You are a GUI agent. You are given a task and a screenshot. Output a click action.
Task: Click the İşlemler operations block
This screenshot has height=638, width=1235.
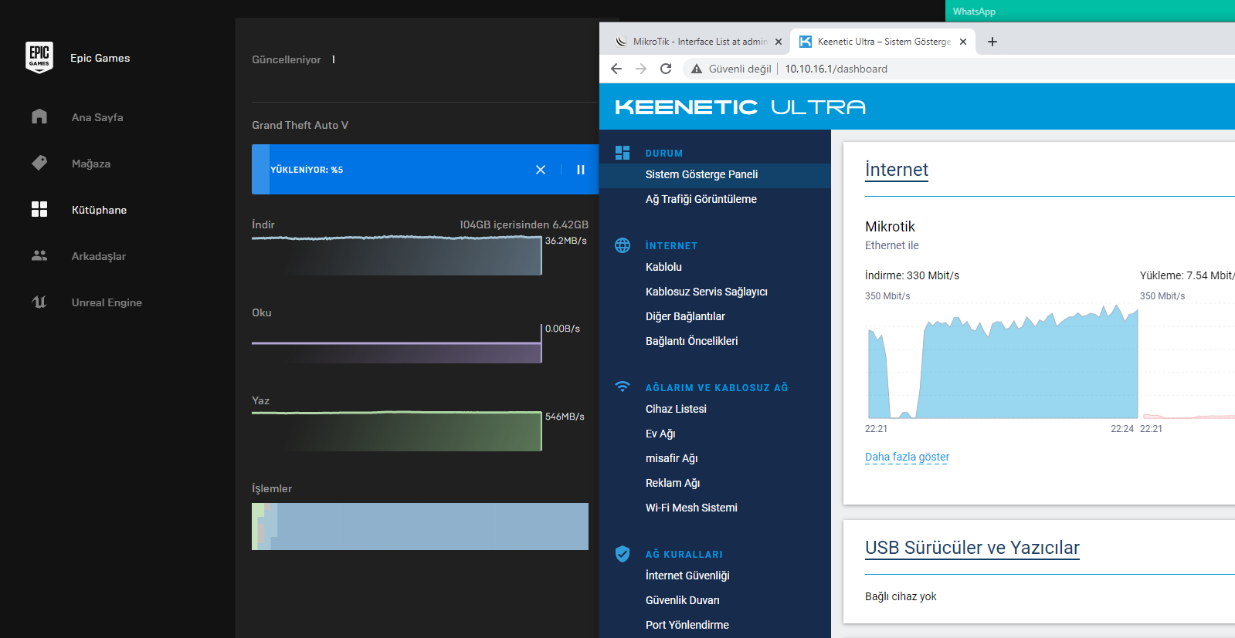(x=420, y=526)
